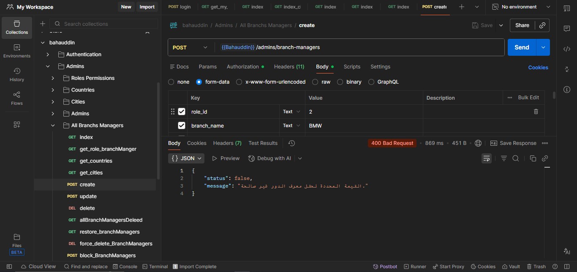Open the Environments sidebar panel
This screenshot has width=577, height=272.
point(17,51)
